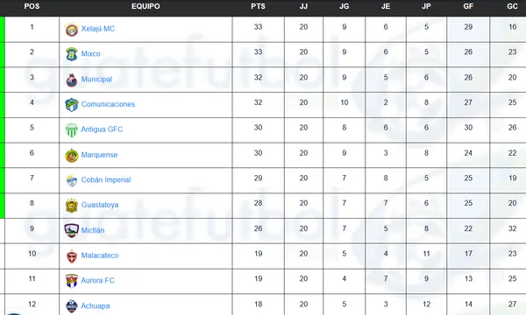This screenshot has height=315, width=526.
Task: Open the Comunicaciones team page link
Action: click(x=108, y=104)
